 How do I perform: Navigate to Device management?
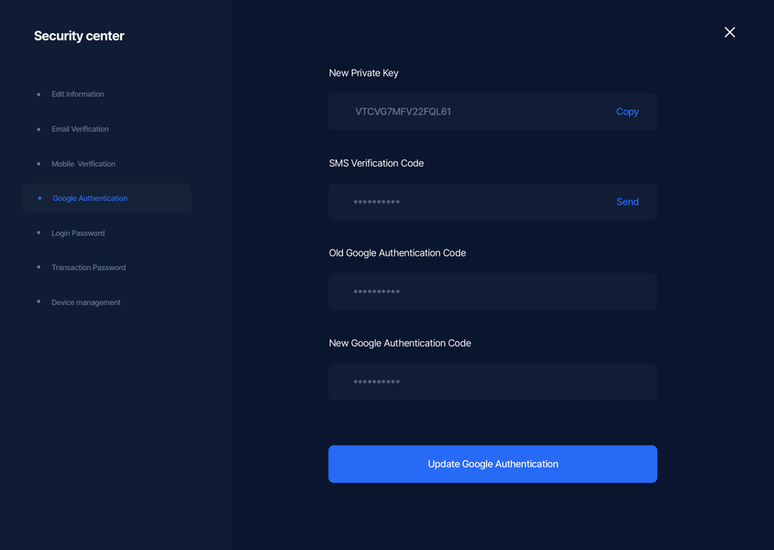[x=85, y=302]
